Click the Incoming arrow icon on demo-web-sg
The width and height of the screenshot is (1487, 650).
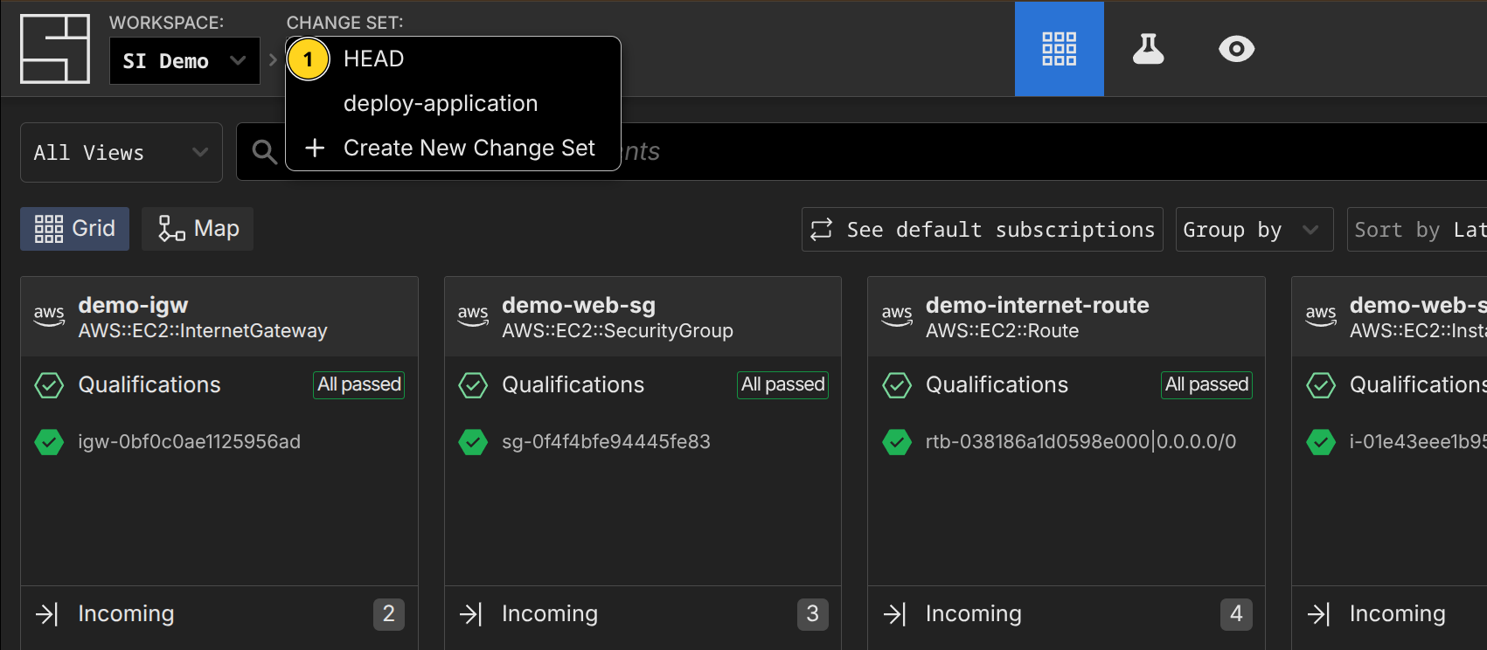tap(471, 614)
